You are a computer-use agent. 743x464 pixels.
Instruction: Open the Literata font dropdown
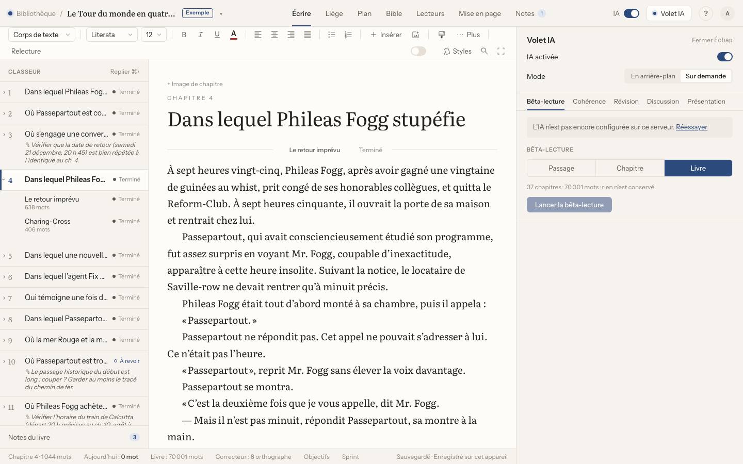tap(112, 35)
